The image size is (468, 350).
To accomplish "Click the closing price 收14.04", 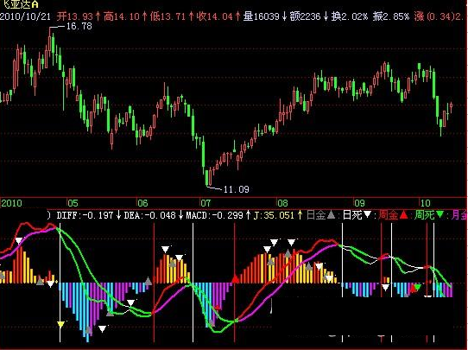I will (x=215, y=16).
